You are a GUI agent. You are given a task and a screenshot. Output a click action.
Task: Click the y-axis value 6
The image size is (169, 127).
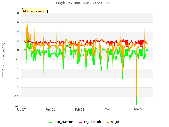point(18,22)
